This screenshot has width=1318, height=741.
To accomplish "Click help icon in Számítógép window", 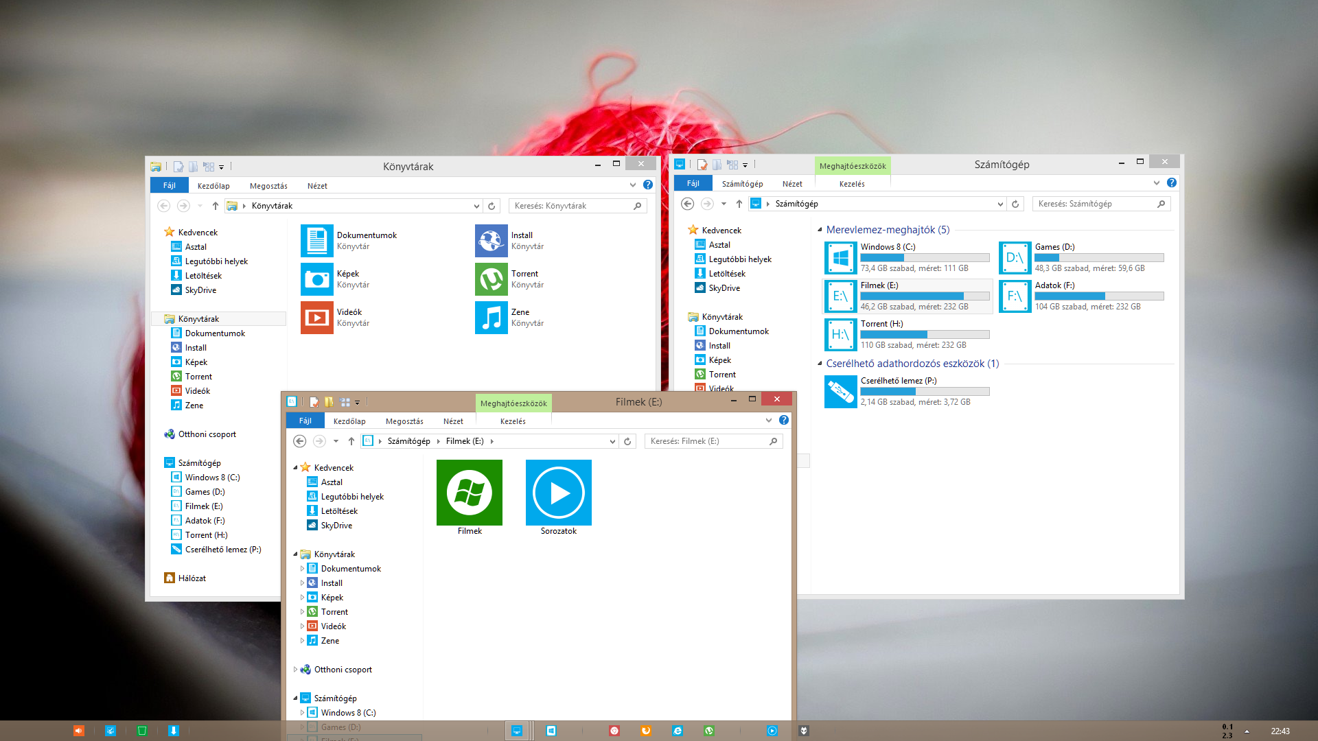I will tap(1172, 183).
